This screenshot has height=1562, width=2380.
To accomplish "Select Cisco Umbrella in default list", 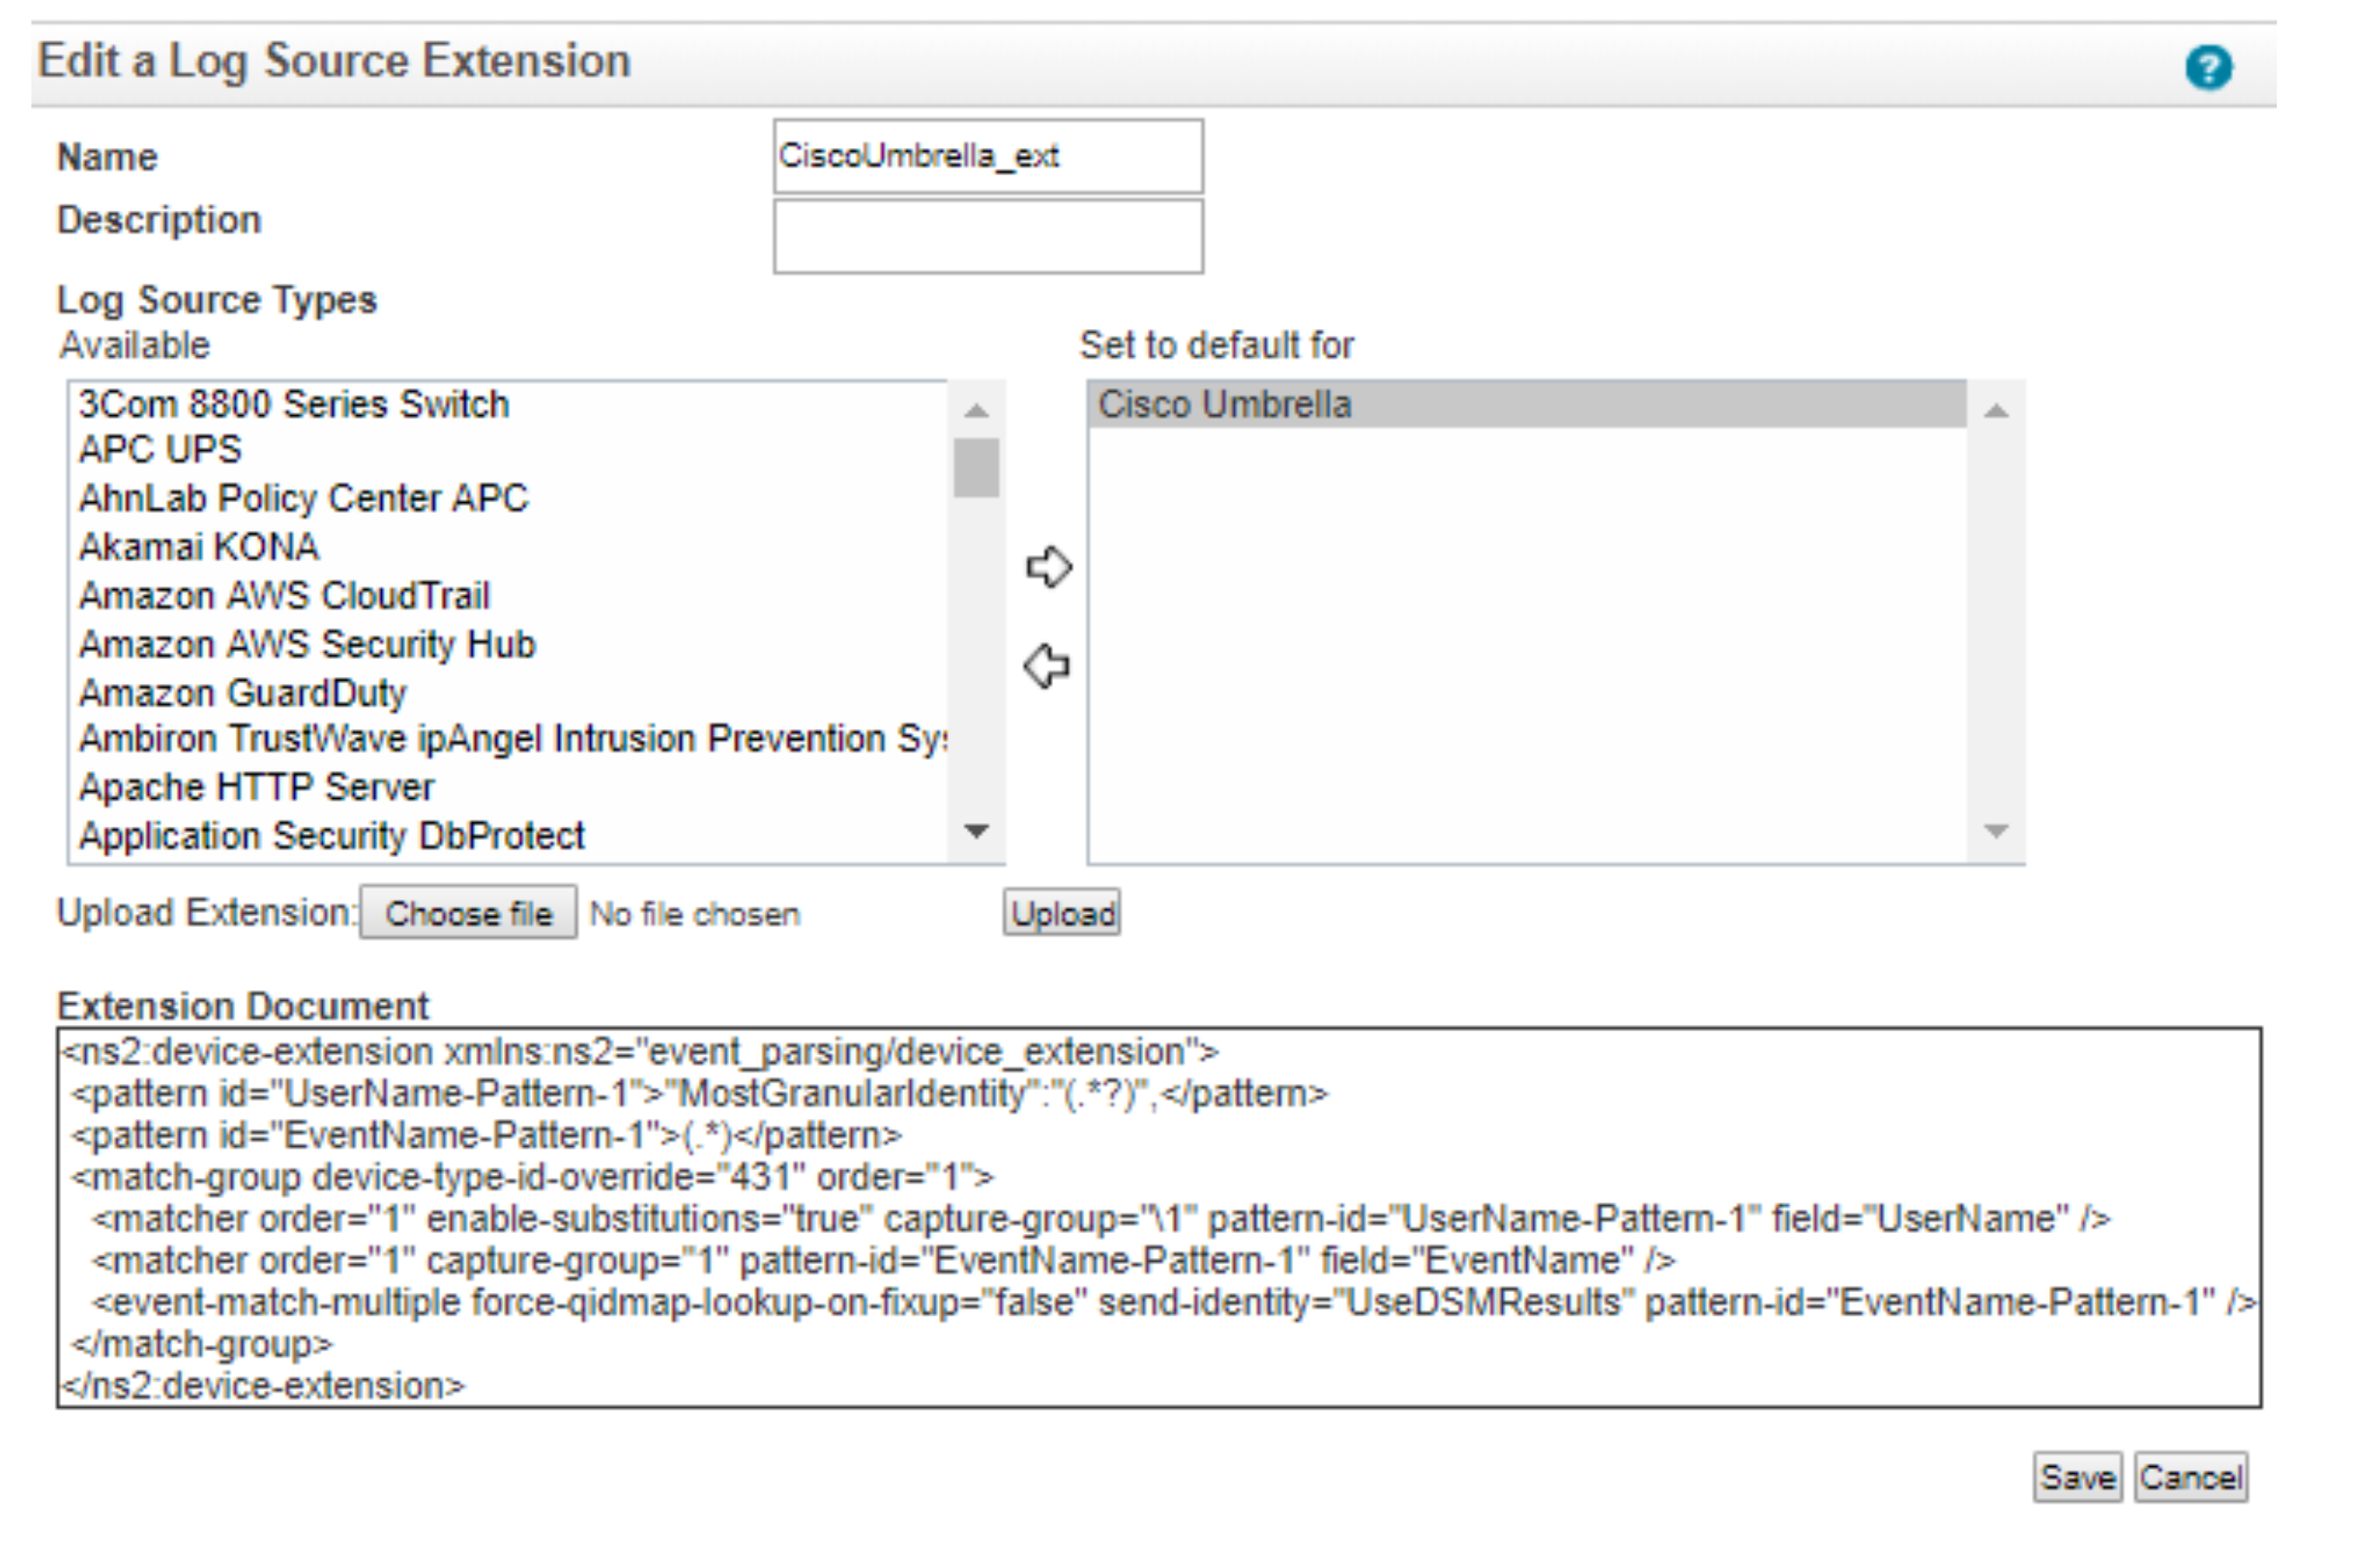I will (x=1527, y=404).
